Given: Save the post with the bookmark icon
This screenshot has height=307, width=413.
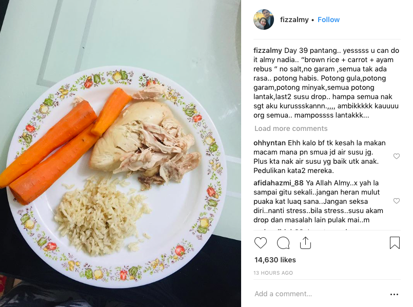Looking at the screenshot, I should 395,243.
